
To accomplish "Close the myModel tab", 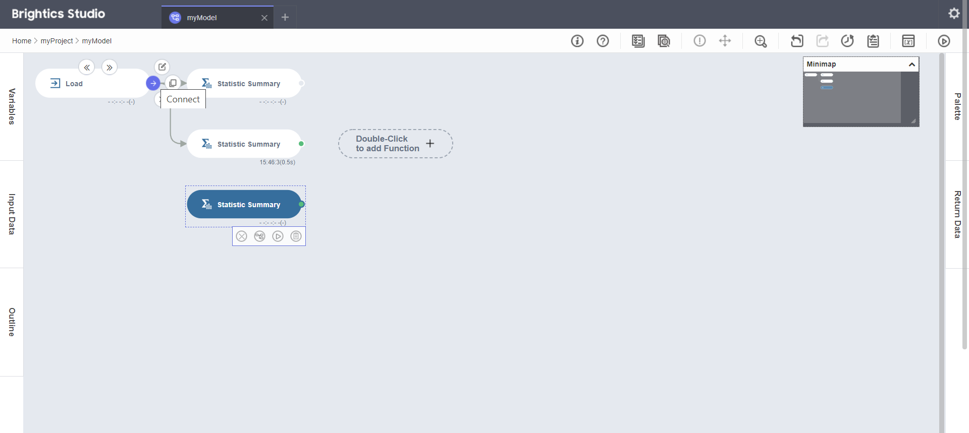I will point(264,18).
